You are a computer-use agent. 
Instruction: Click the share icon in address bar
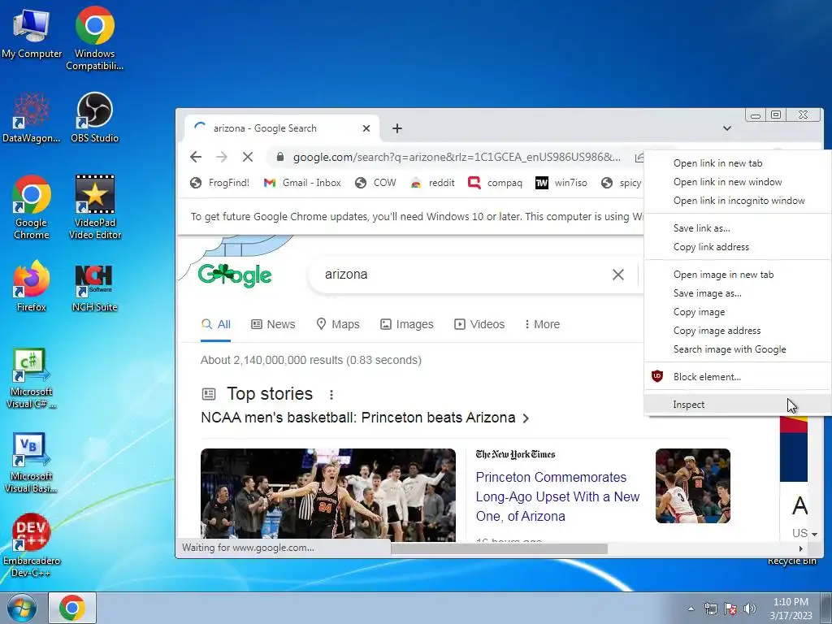click(640, 157)
